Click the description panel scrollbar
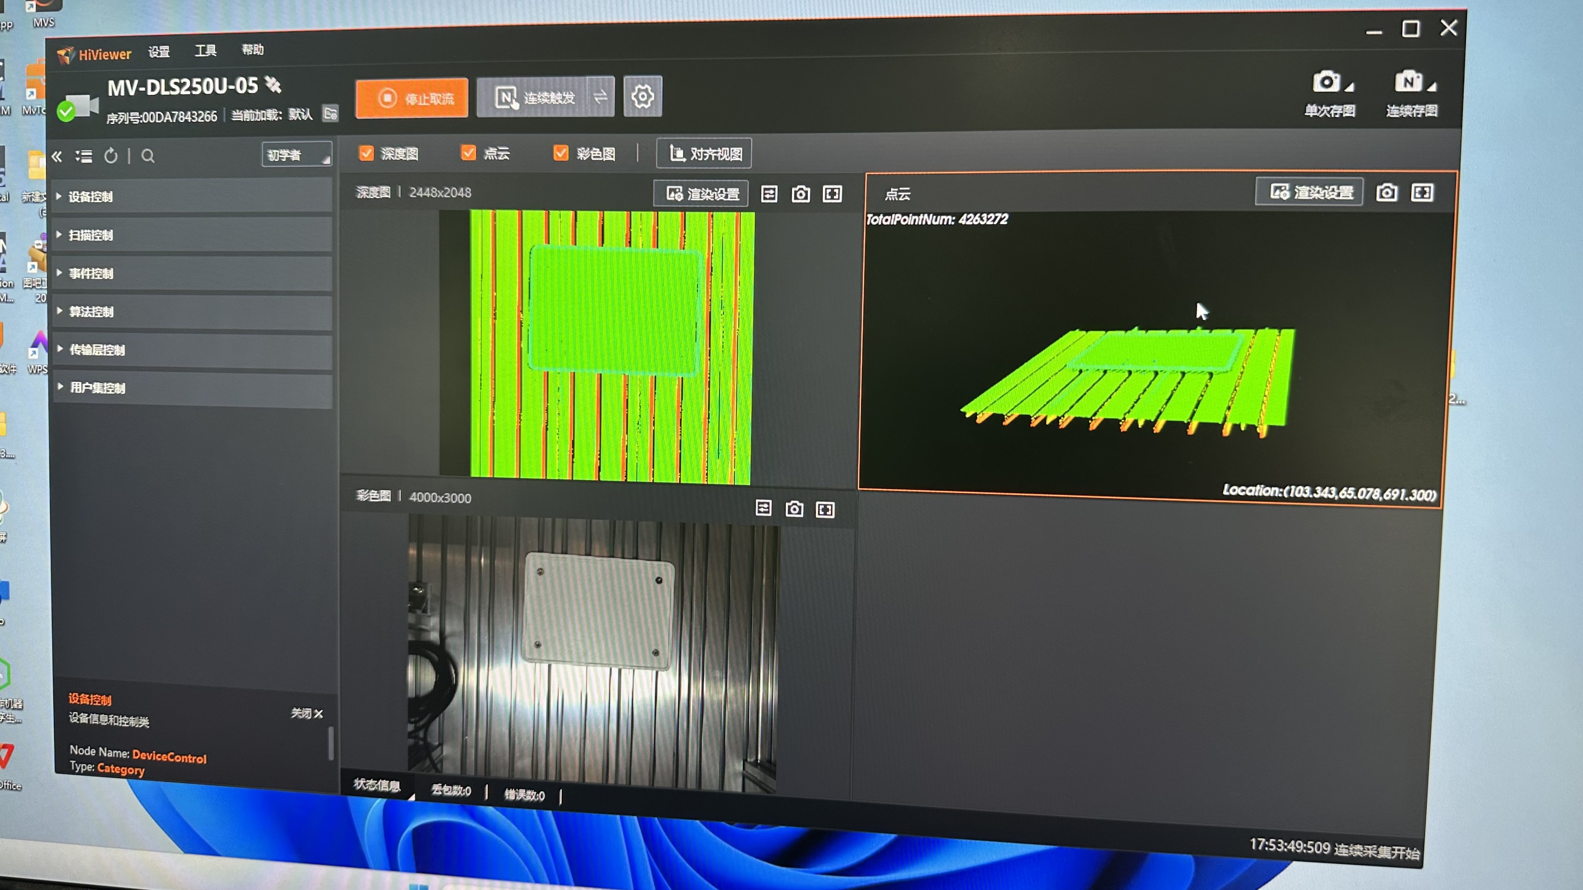The width and height of the screenshot is (1583, 890). coord(331,743)
